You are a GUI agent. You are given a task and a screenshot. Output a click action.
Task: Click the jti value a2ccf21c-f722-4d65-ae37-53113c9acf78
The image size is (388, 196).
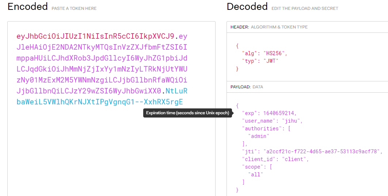(x=322, y=151)
